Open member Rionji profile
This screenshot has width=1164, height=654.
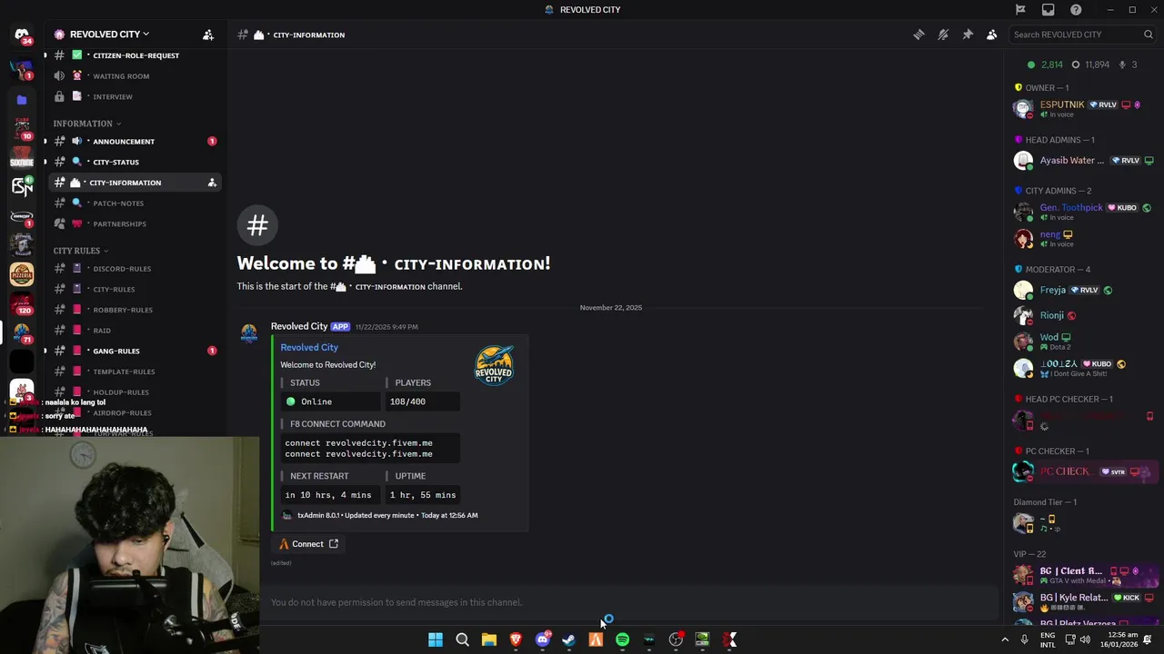pos(1084,315)
